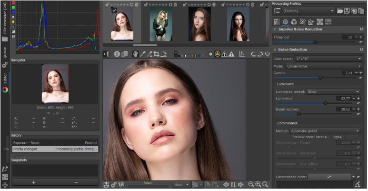Open the Exposure tools tab
Image resolution: width=368 pixels, height=191 pixels.
pyautogui.click(x=277, y=22)
